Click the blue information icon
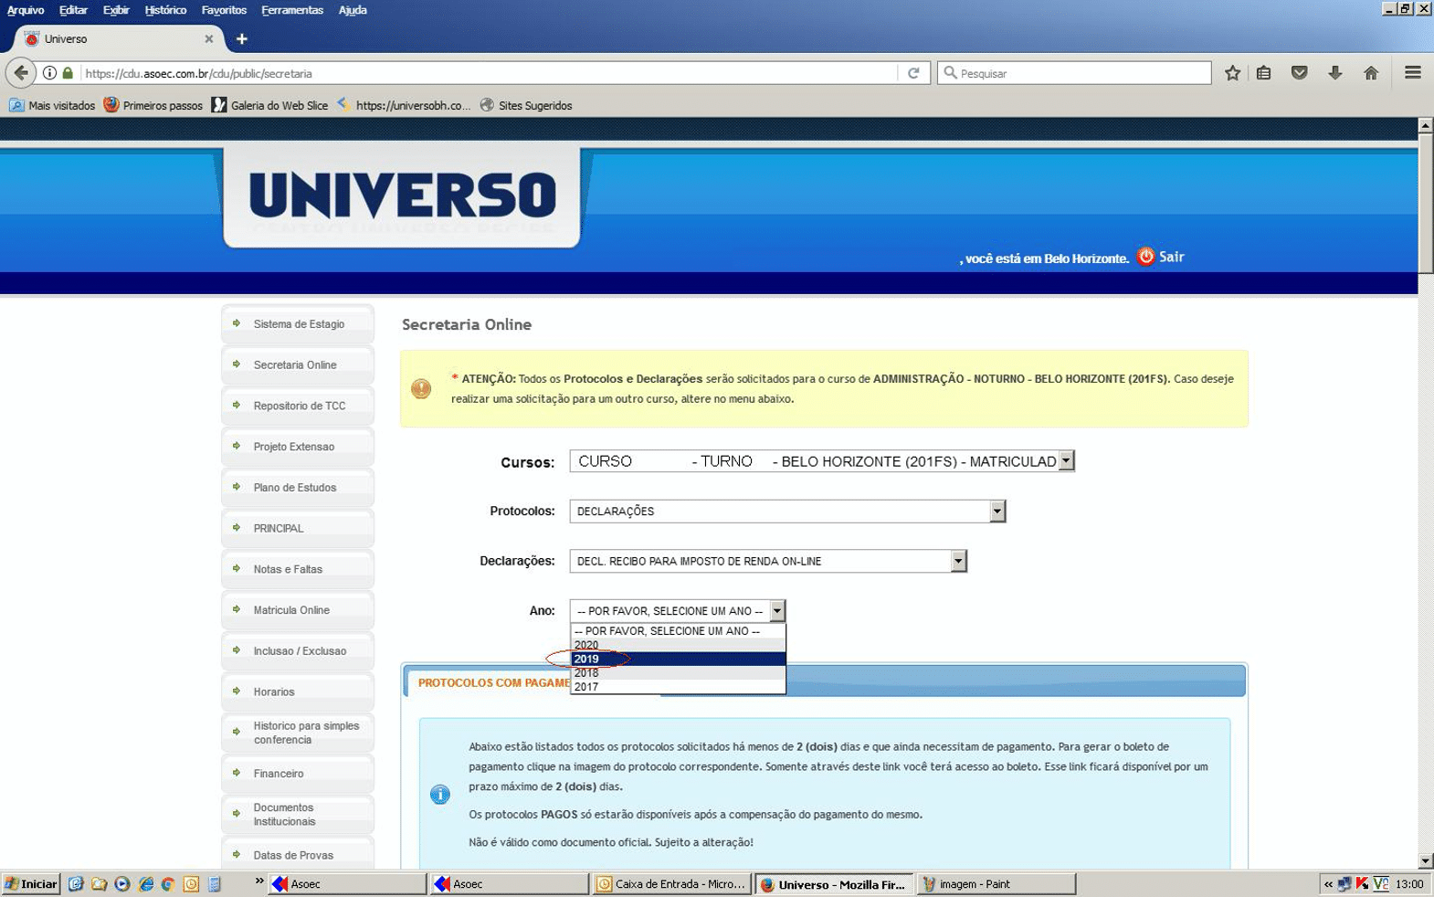Image resolution: width=1434 pixels, height=897 pixels. pyautogui.click(x=440, y=795)
